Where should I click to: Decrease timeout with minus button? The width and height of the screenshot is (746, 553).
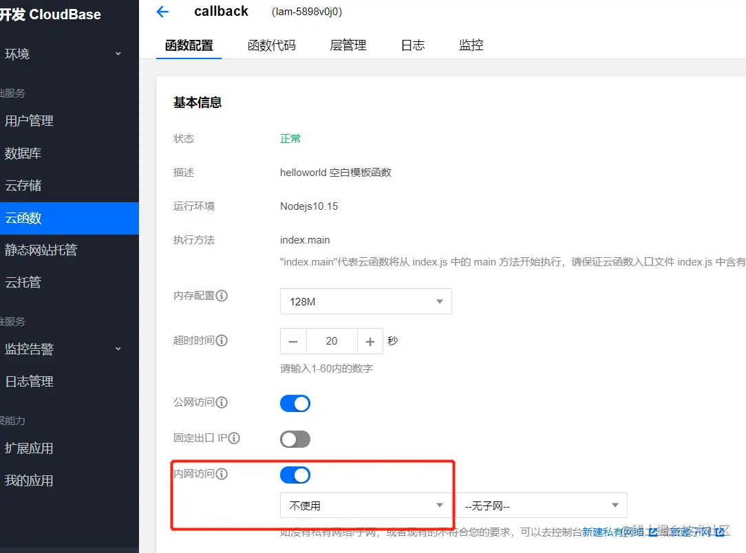point(294,341)
